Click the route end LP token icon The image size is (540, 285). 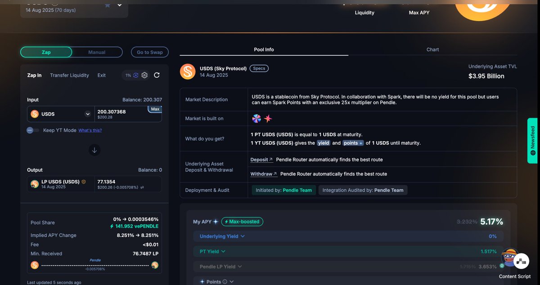(155, 265)
